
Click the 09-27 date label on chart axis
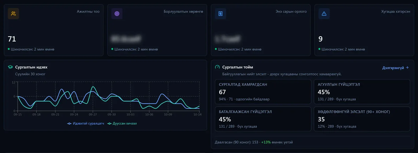(93, 114)
